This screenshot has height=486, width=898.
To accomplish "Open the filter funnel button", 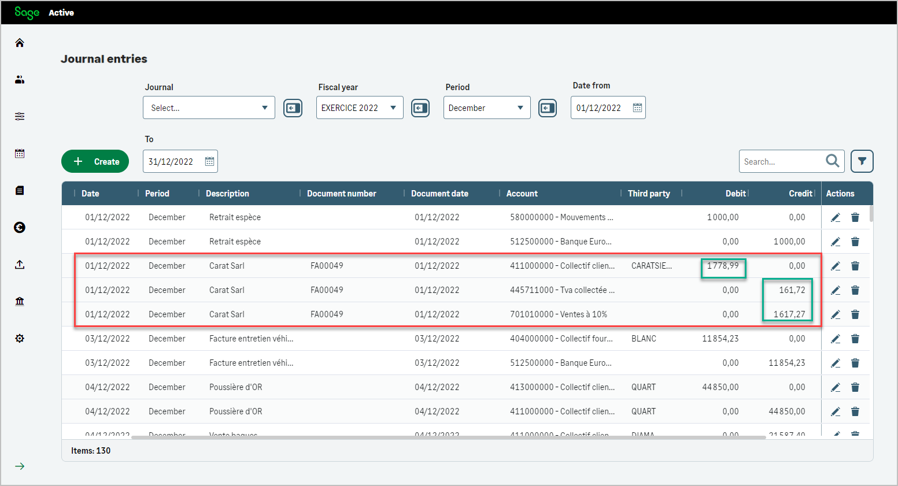I will pyautogui.click(x=862, y=161).
